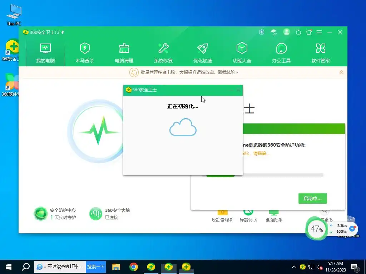Open the skin (shirt) icon
Image resolution: width=366 pixels, height=274 pixels.
click(x=309, y=32)
